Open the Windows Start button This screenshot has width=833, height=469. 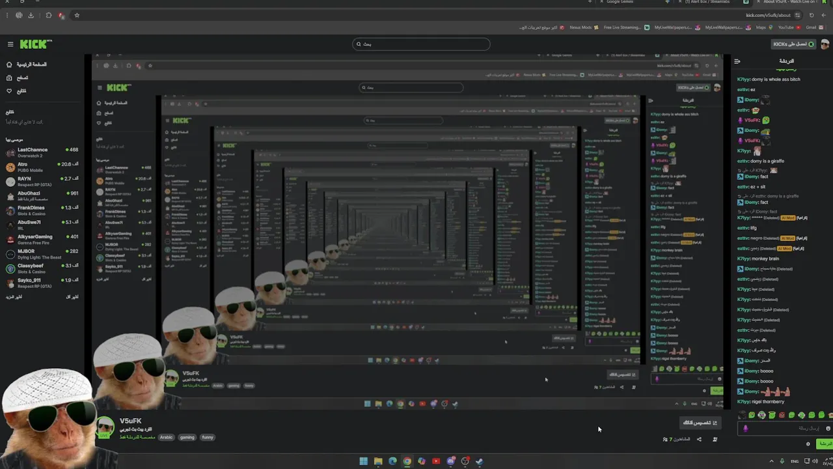pos(364,461)
